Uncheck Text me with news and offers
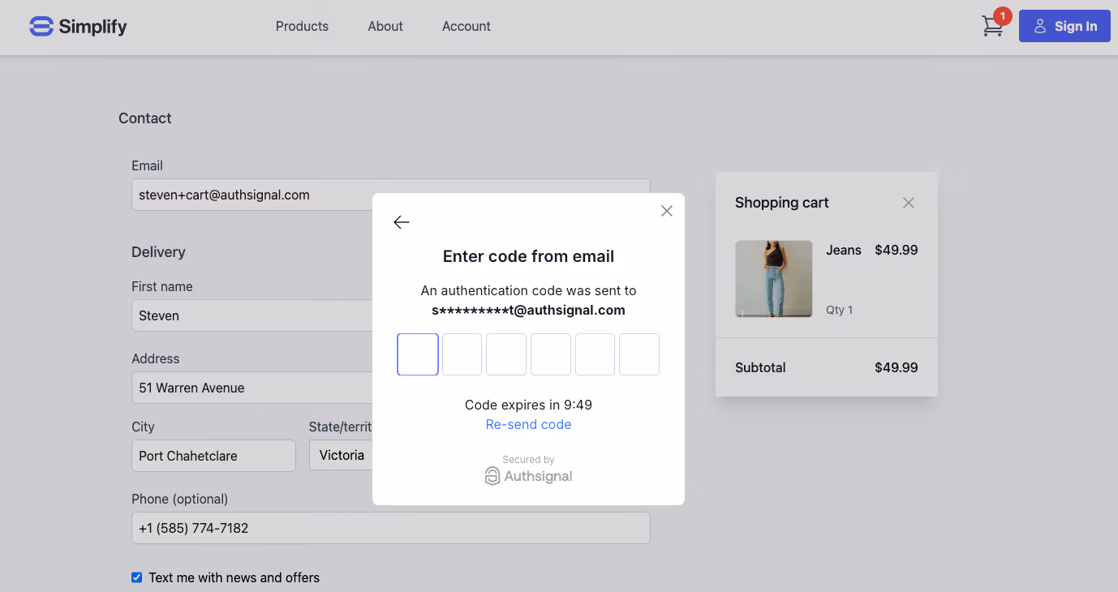This screenshot has width=1118, height=592. pos(136,577)
